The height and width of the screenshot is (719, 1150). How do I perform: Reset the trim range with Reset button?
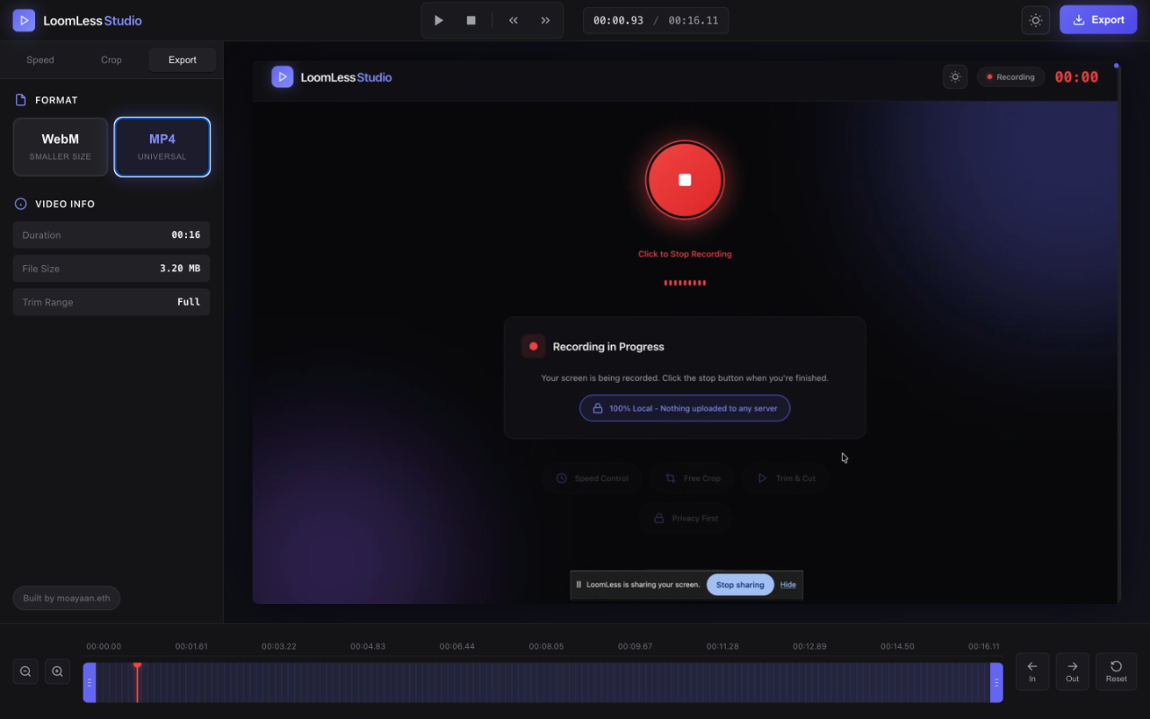click(1116, 671)
